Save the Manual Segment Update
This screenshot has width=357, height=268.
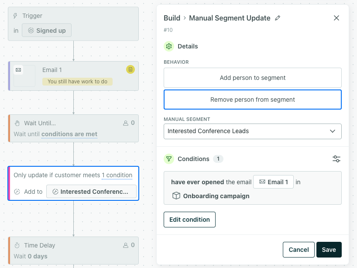[x=329, y=250]
